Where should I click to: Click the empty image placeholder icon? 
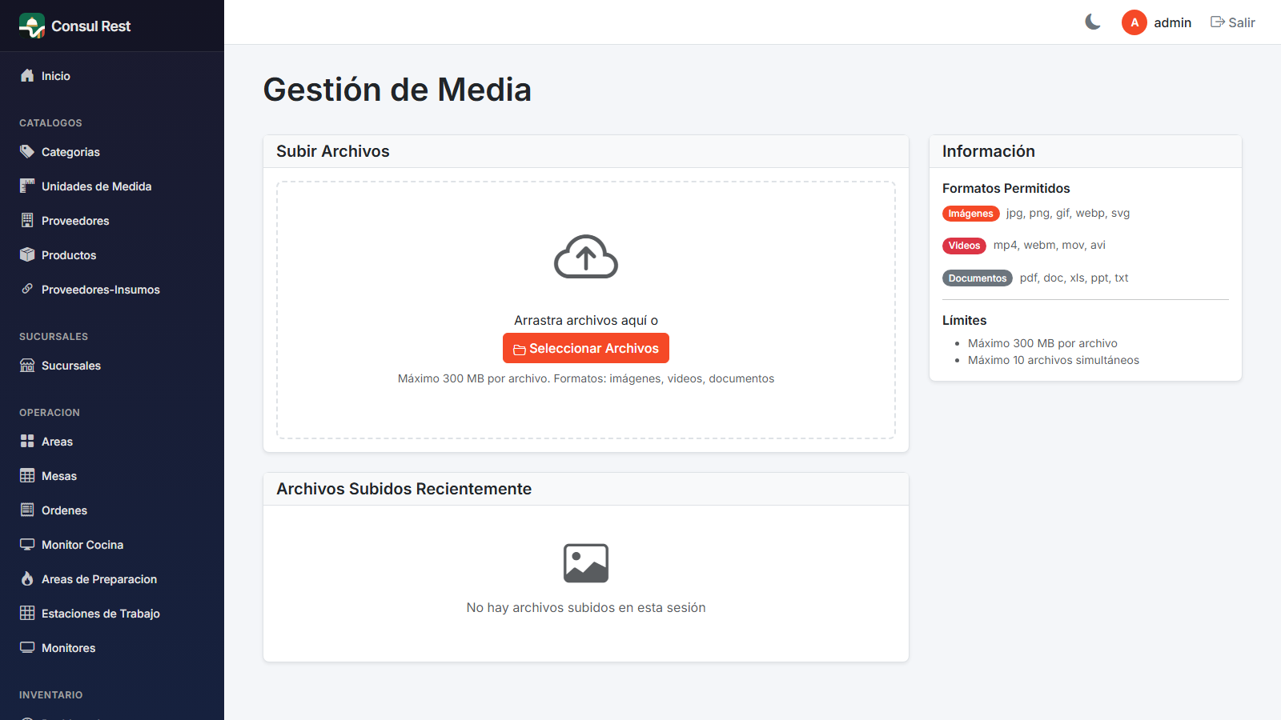pos(586,563)
